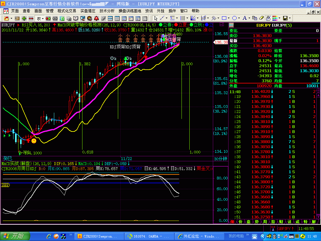Open the 技术分析 menu
This screenshot has width=321, height=241.
coord(107,11)
